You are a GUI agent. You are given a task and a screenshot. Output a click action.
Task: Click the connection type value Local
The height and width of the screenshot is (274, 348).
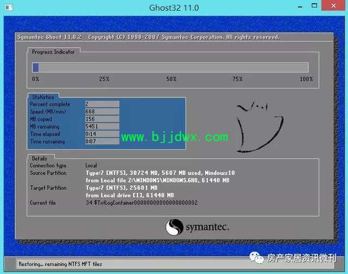tap(91, 165)
